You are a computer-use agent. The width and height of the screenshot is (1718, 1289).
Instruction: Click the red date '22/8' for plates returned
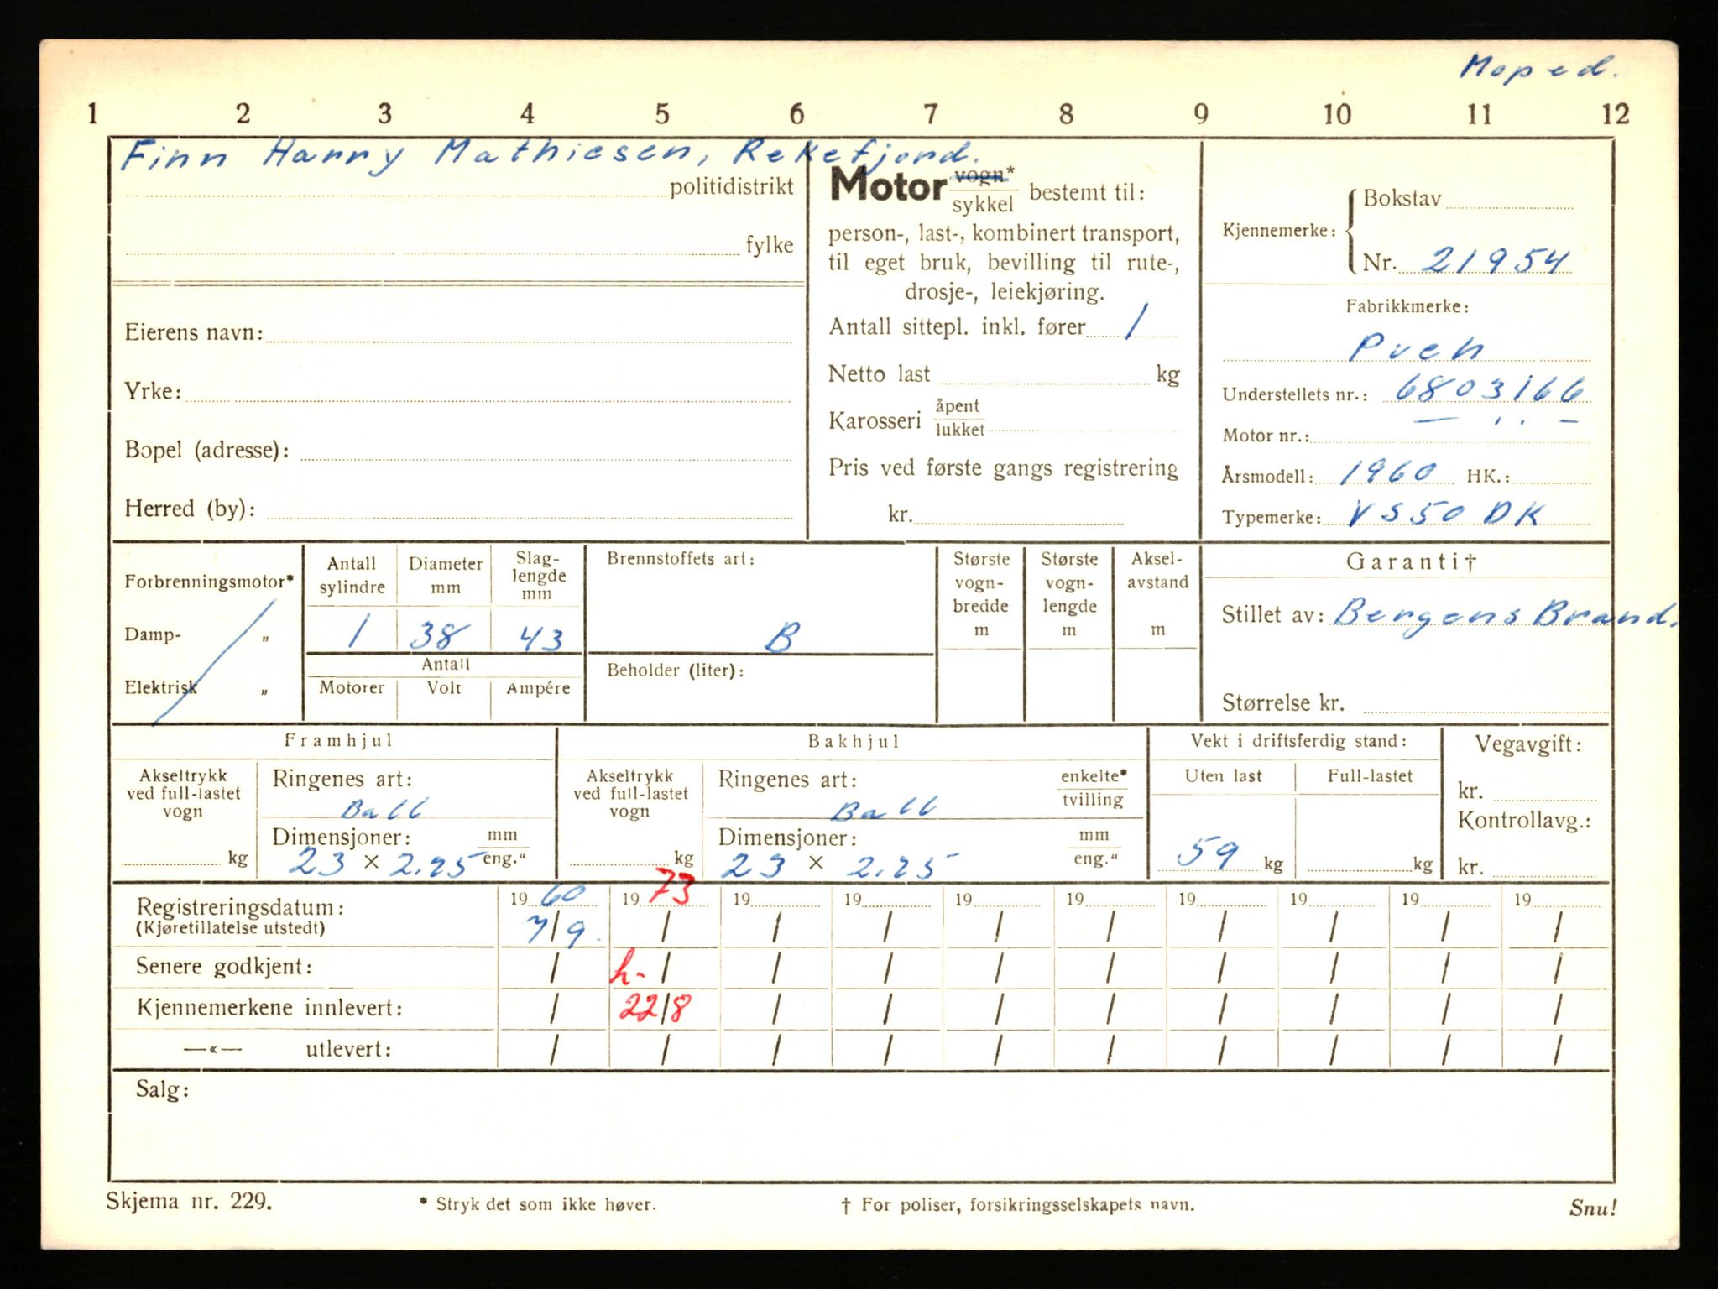pos(655,1007)
